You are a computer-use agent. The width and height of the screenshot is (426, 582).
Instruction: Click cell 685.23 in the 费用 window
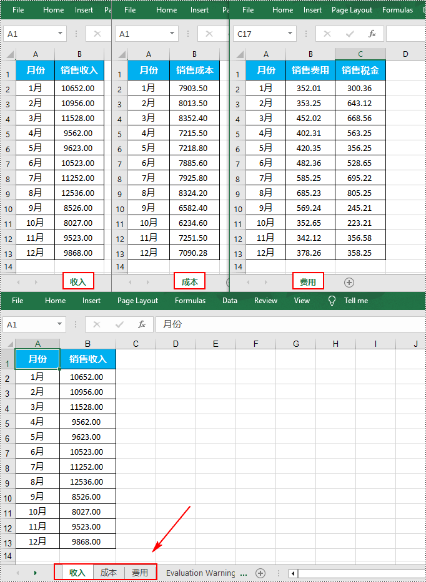point(310,193)
